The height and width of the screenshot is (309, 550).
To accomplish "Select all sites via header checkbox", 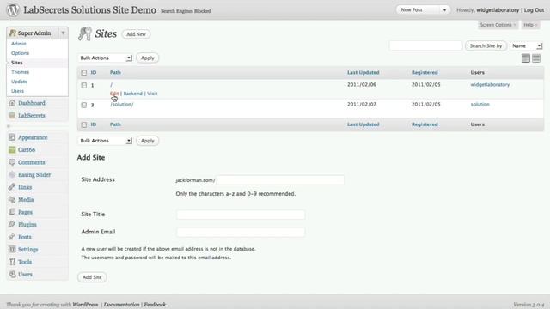I will 84,73.
